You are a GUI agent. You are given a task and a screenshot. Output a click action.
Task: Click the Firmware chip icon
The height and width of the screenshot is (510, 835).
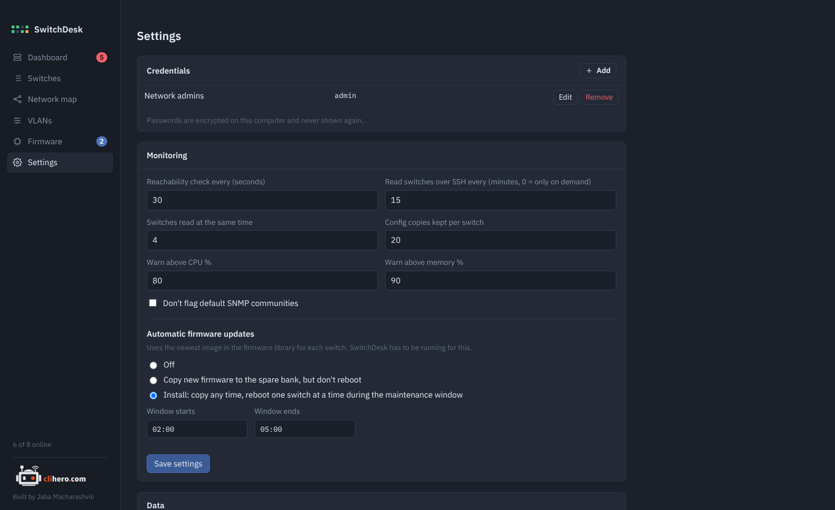pyautogui.click(x=17, y=141)
